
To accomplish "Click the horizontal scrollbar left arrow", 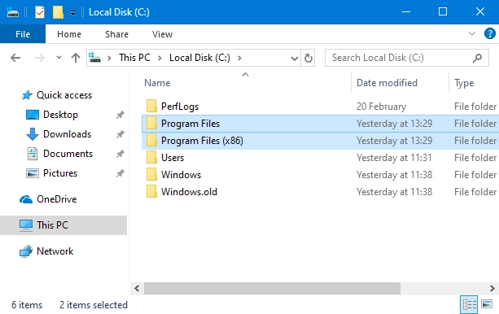I will 137,289.
